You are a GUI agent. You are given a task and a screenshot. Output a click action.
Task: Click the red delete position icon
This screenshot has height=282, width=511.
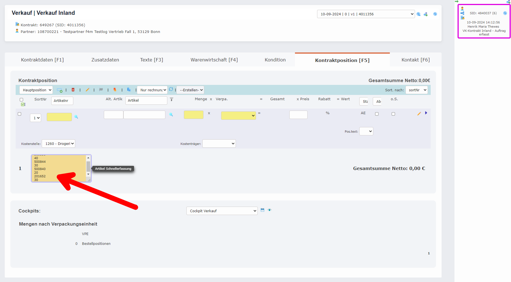[73, 90]
